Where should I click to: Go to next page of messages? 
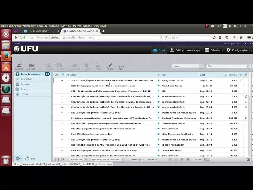182,160
